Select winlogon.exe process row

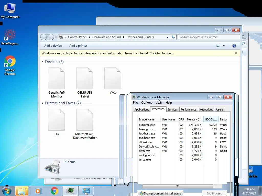tap(182, 155)
